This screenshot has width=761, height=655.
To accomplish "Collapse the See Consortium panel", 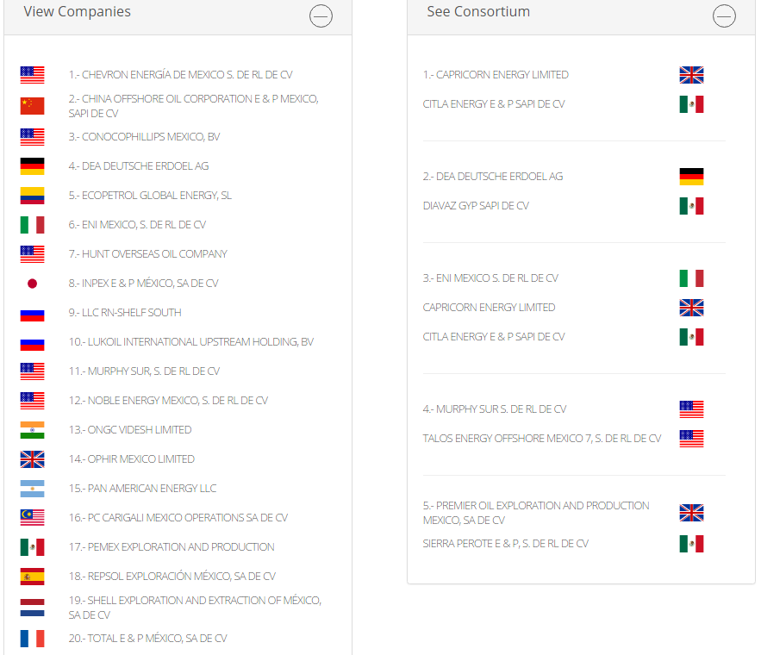I will point(724,16).
